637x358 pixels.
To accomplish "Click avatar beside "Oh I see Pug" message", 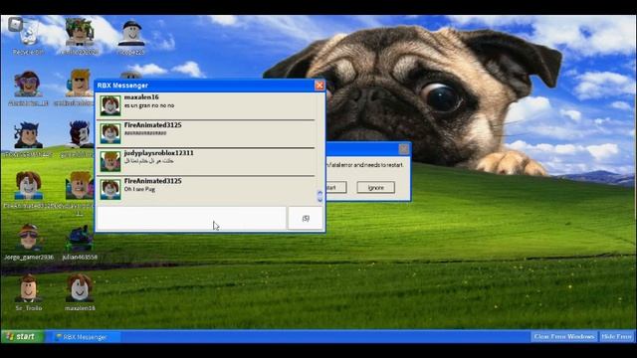I will 110,190.
